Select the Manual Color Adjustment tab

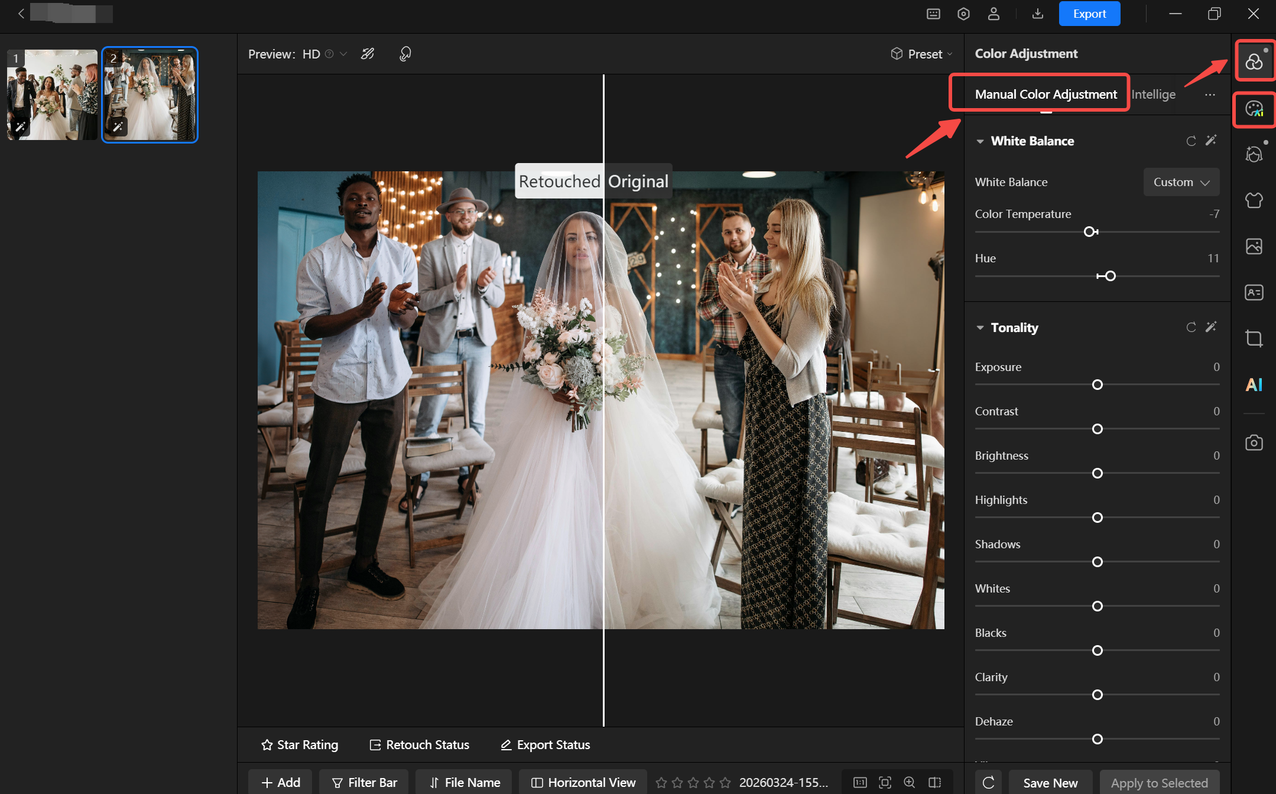pyautogui.click(x=1045, y=95)
